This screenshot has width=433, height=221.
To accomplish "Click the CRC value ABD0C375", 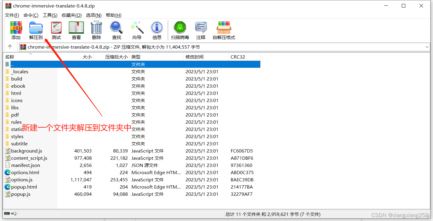I will tap(242, 173).
